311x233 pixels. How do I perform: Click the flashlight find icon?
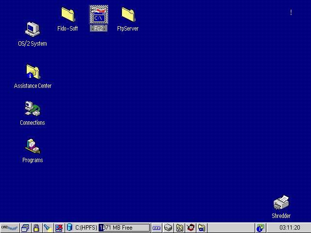pos(48,228)
